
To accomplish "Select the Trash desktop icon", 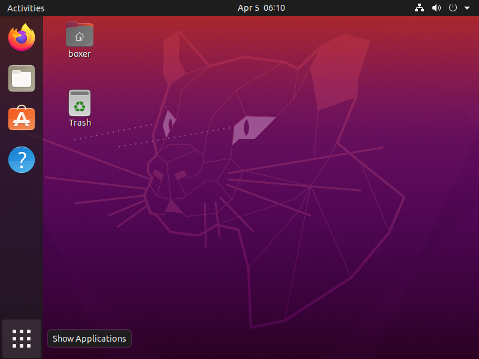I will coord(80,103).
